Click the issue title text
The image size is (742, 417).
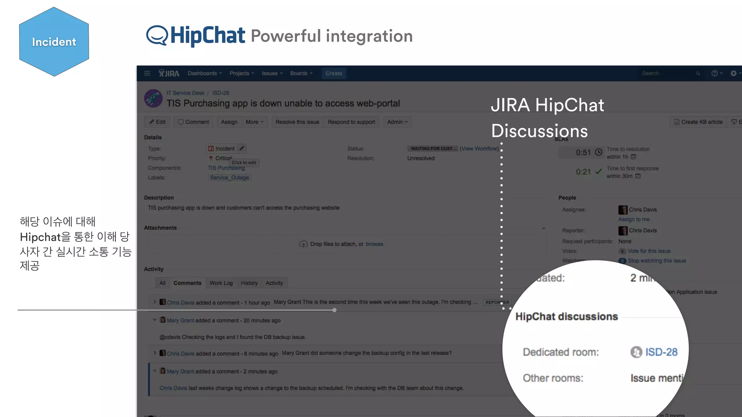pos(283,104)
